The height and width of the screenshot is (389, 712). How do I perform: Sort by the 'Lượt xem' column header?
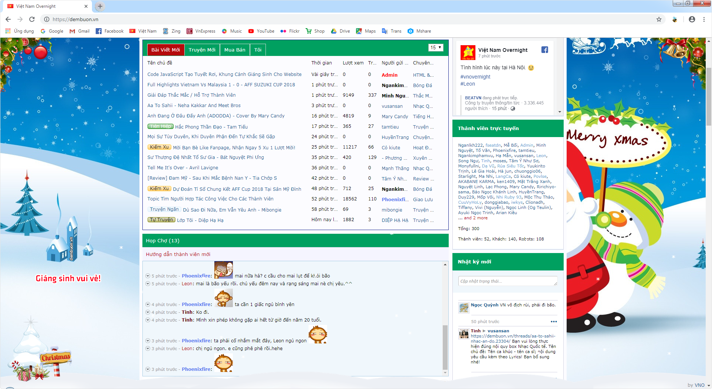pyautogui.click(x=353, y=63)
